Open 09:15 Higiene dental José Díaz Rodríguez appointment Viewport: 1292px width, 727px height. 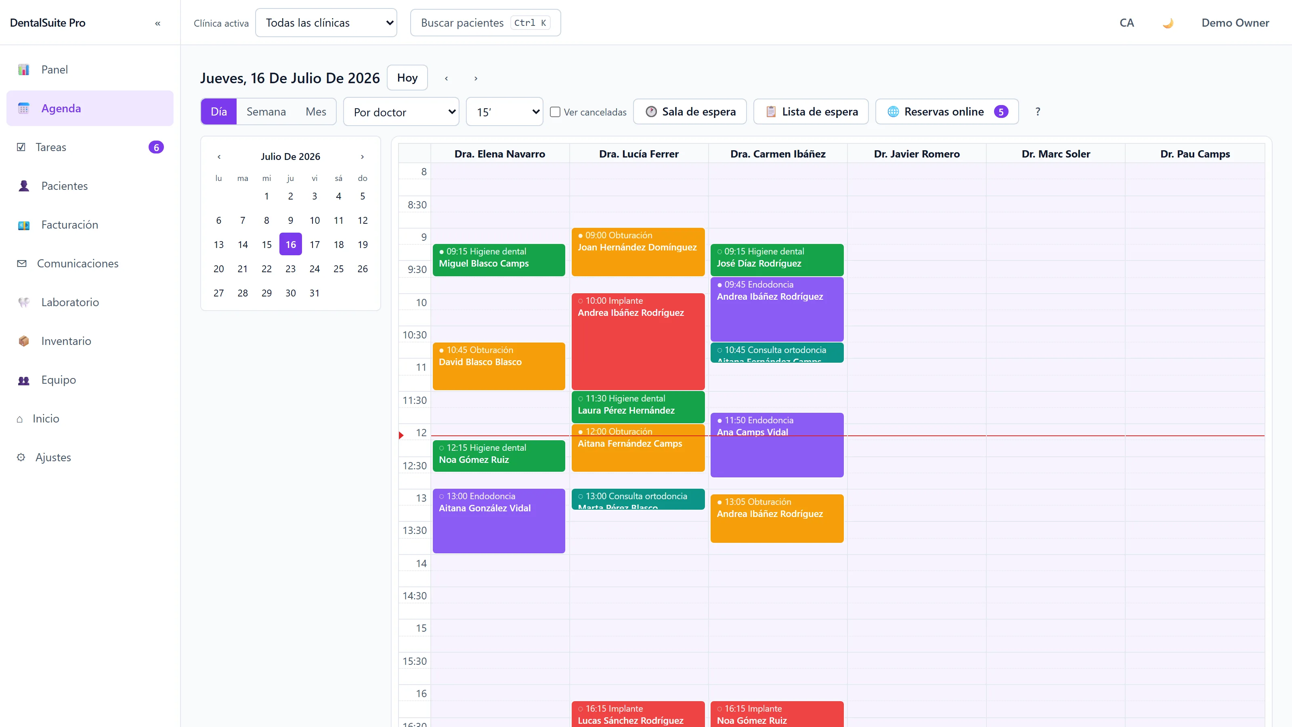(777, 260)
